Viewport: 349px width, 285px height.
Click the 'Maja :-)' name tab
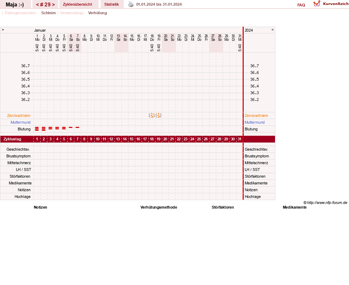point(15,5)
